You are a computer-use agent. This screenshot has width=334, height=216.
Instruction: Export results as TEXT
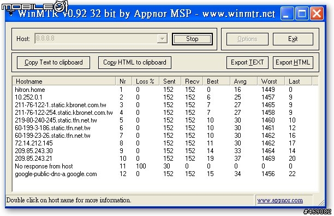247,62
